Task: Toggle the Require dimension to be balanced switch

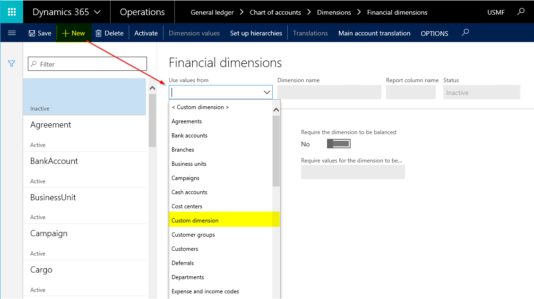Action: click(338, 144)
